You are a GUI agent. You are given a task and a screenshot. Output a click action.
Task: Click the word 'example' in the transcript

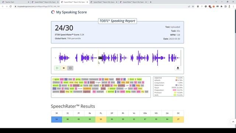click(x=100, y=92)
